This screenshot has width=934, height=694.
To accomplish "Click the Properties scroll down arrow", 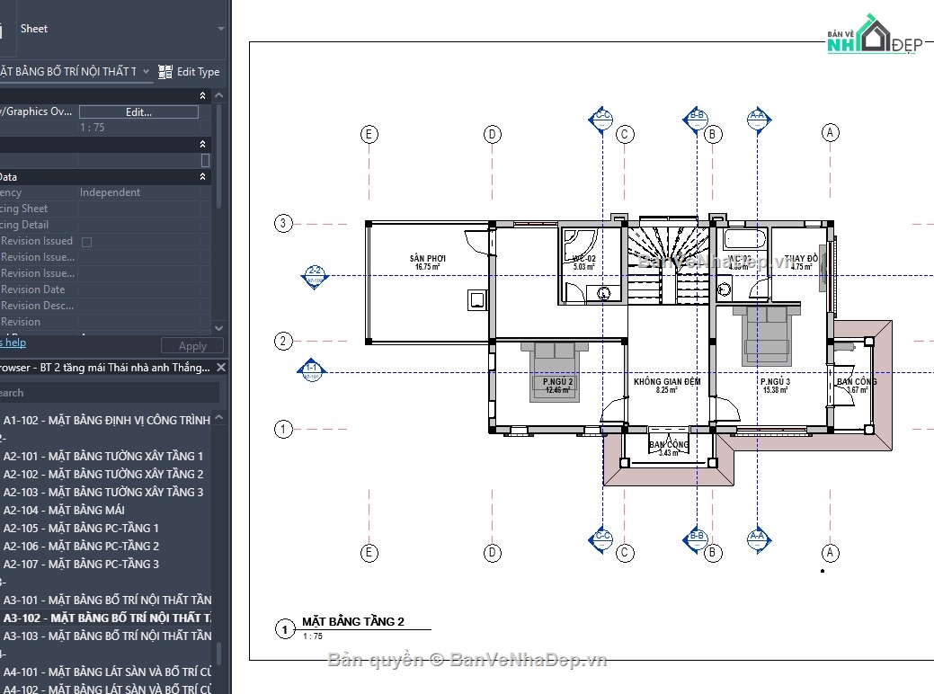I will pyautogui.click(x=218, y=327).
